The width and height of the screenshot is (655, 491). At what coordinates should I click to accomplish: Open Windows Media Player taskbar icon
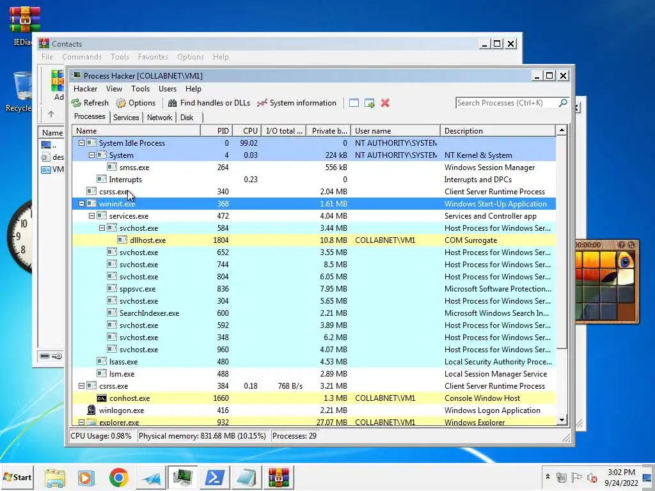[x=86, y=478]
